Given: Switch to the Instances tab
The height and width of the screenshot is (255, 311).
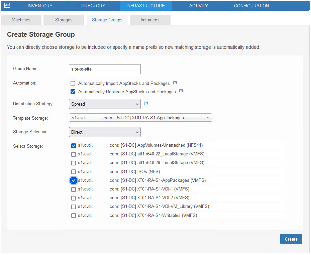Looking at the screenshot, I should 150,20.
